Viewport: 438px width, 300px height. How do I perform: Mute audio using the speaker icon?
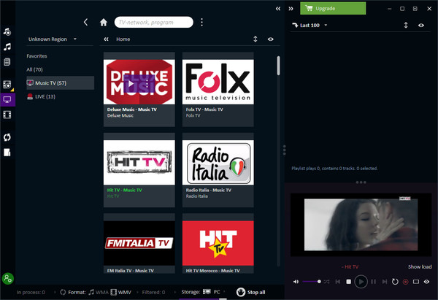click(x=296, y=281)
